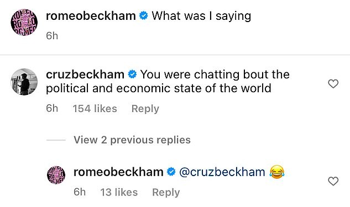Open the romeobeckham username in the reply

118,172
